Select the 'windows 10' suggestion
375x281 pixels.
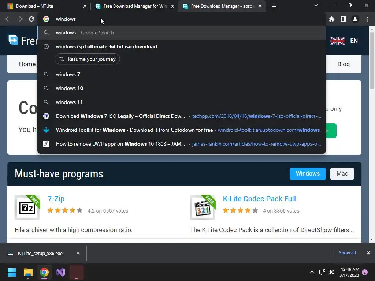[x=182, y=88]
